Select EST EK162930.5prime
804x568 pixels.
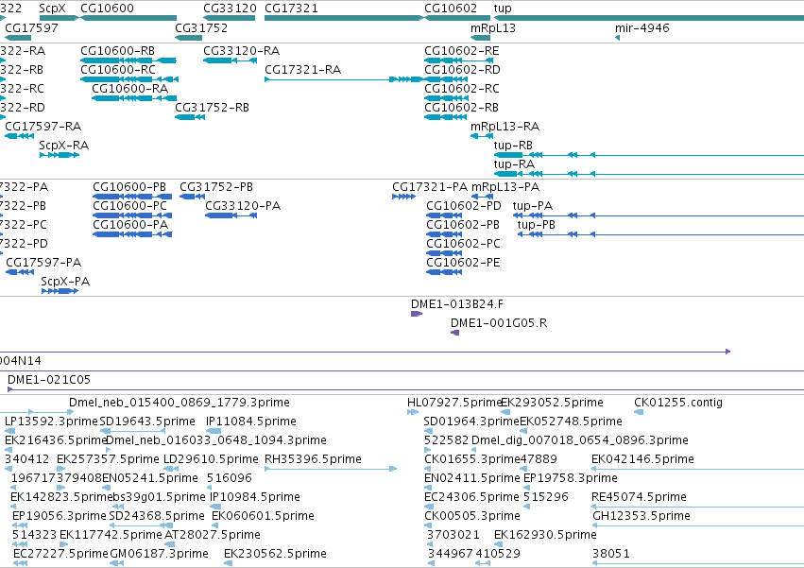click(x=545, y=535)
